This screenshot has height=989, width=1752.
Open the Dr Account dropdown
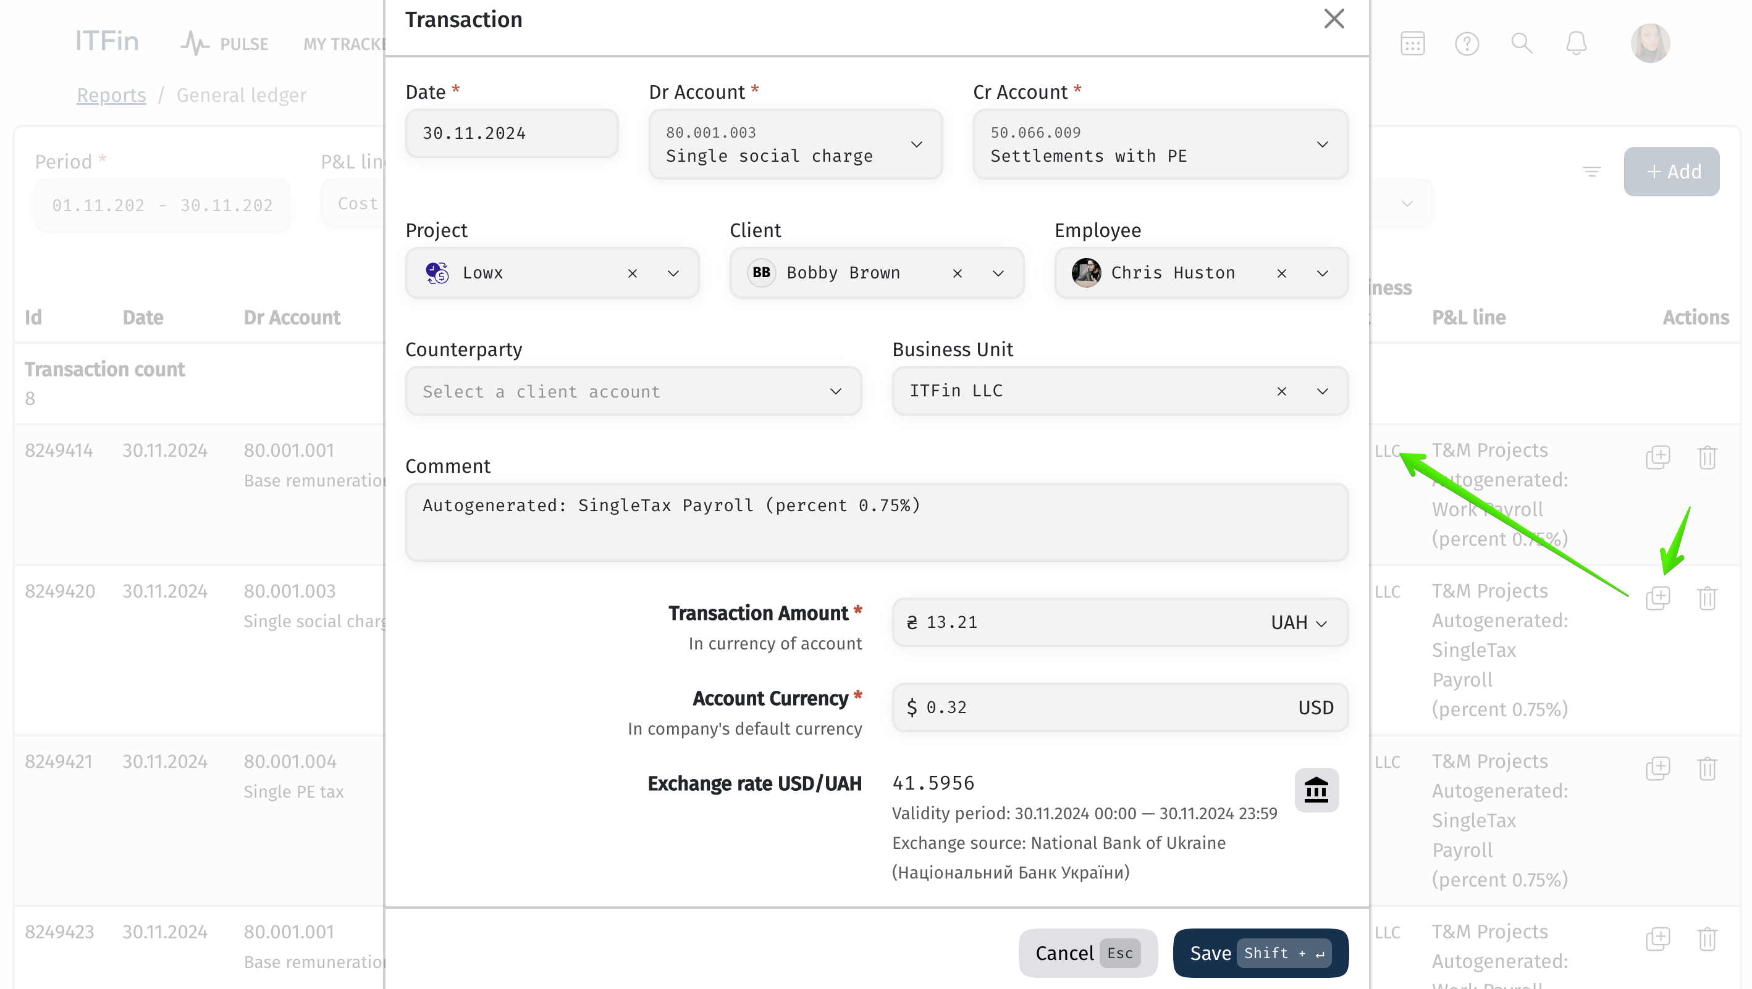pos(795,144)
